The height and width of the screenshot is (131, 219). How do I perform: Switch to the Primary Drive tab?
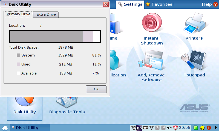tap(19, 14)
